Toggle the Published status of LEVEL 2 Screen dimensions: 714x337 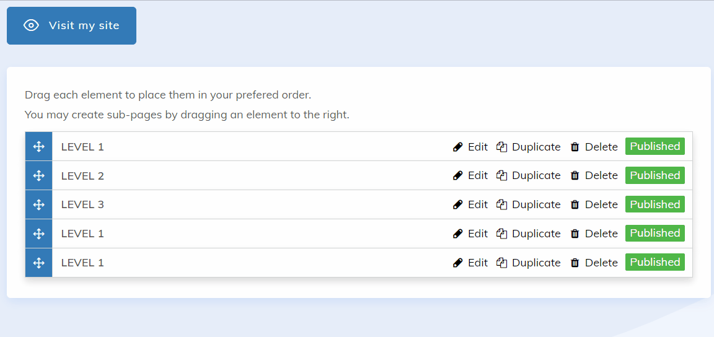click(654, 175)
